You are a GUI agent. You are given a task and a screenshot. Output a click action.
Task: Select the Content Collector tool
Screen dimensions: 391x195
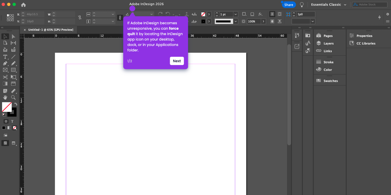5,50
